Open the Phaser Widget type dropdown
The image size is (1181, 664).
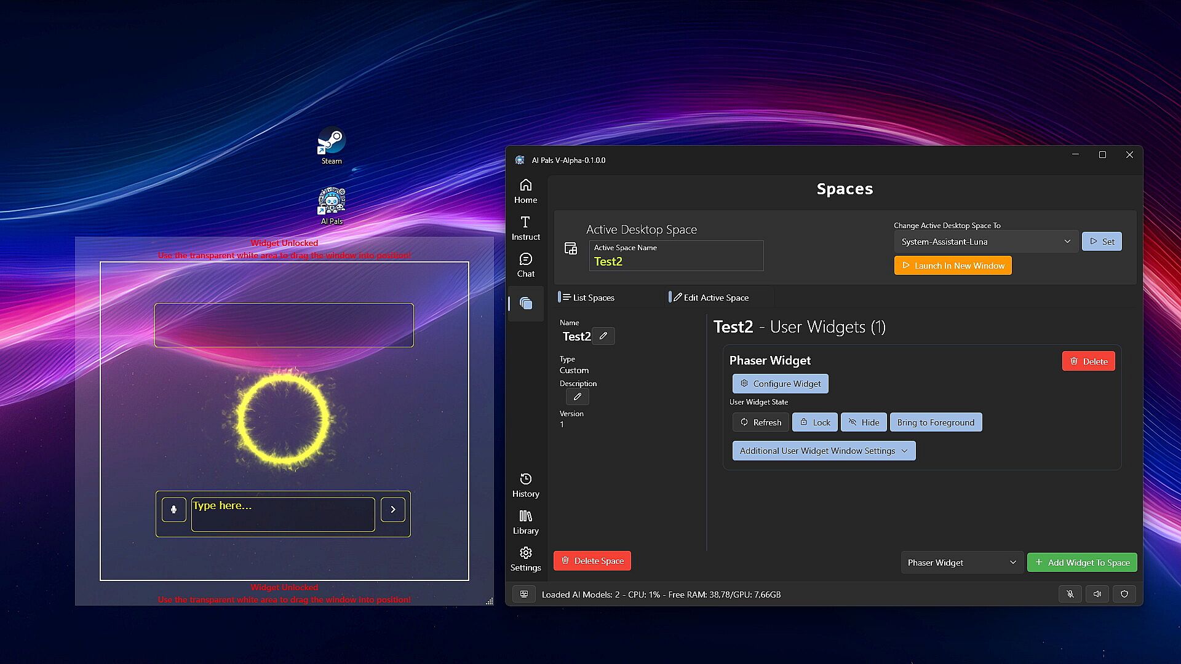961,563
